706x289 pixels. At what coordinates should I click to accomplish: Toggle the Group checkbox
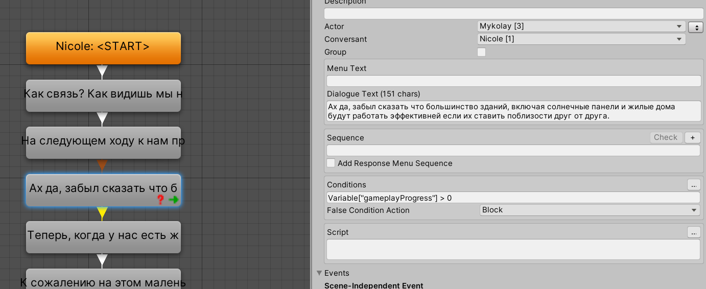(x=481, y=52)
